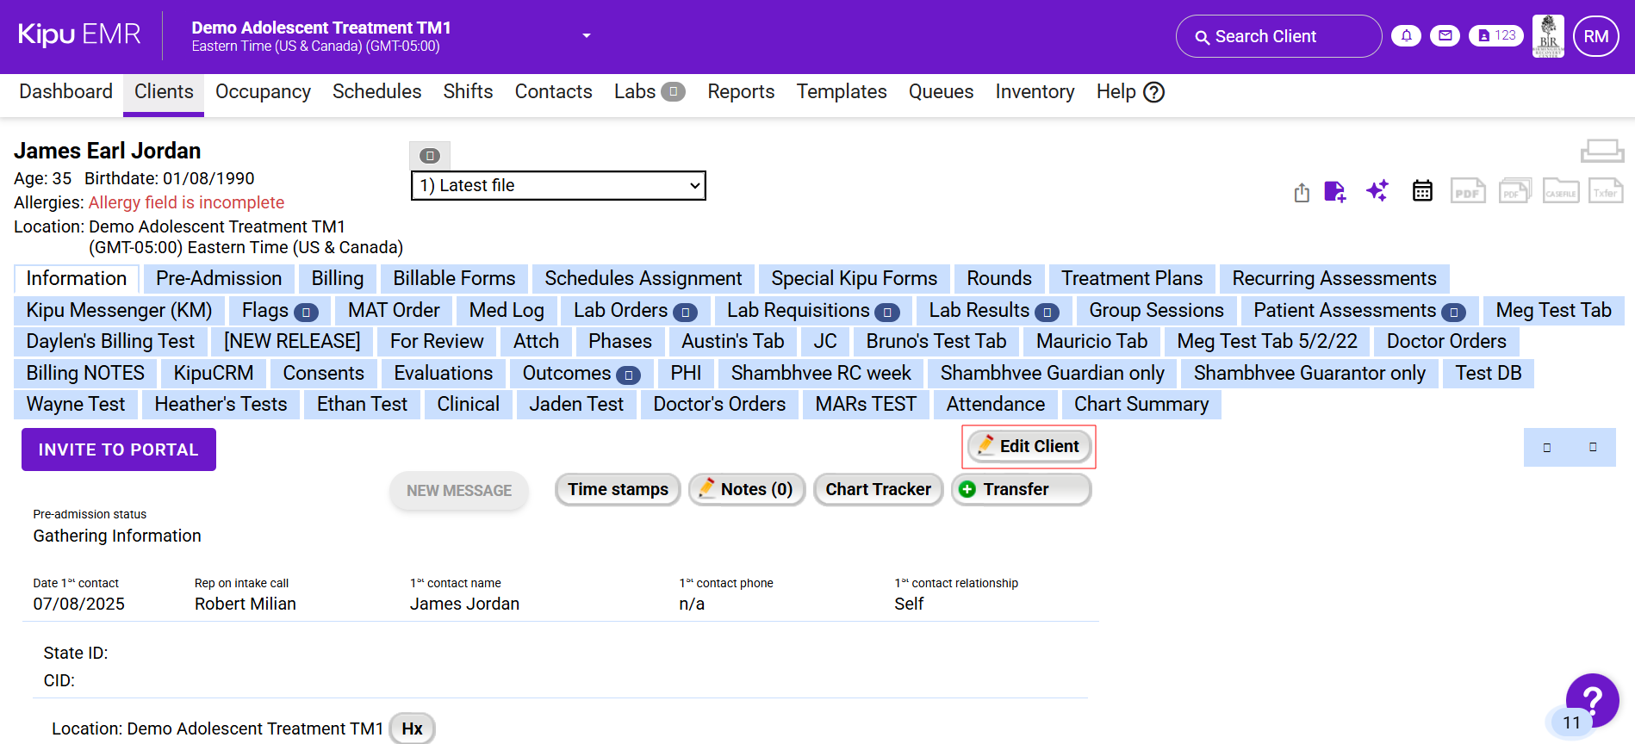Click the Edit Client button
The width and height of the screenshot is (1635, 744).
pos(1029,446)
